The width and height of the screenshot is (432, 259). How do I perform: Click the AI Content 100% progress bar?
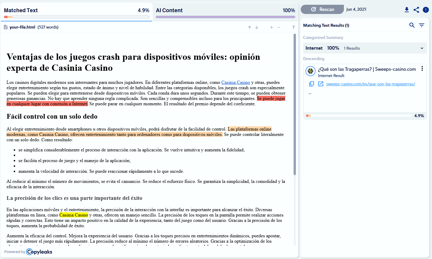click(225, 17)
